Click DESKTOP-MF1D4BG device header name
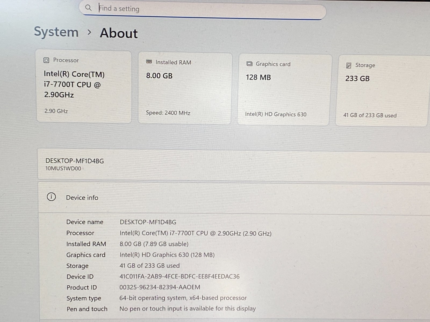Screen dimensions: 430x322 pyautogui.click(x=74, y=161)
